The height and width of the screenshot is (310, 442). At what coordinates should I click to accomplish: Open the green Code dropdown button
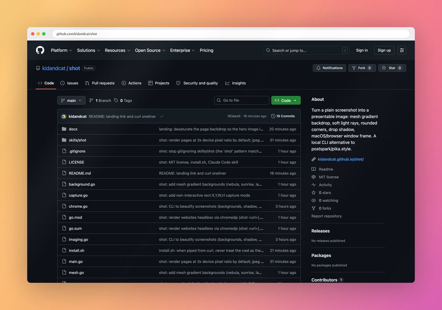click(x=286, y=100)
